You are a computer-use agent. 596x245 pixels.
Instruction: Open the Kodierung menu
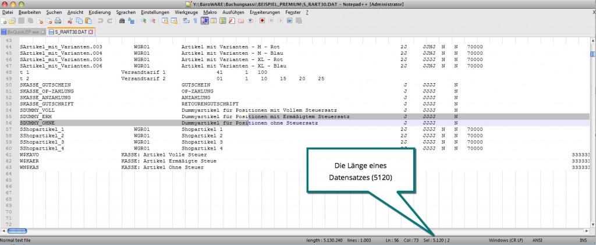coord(99,12)
